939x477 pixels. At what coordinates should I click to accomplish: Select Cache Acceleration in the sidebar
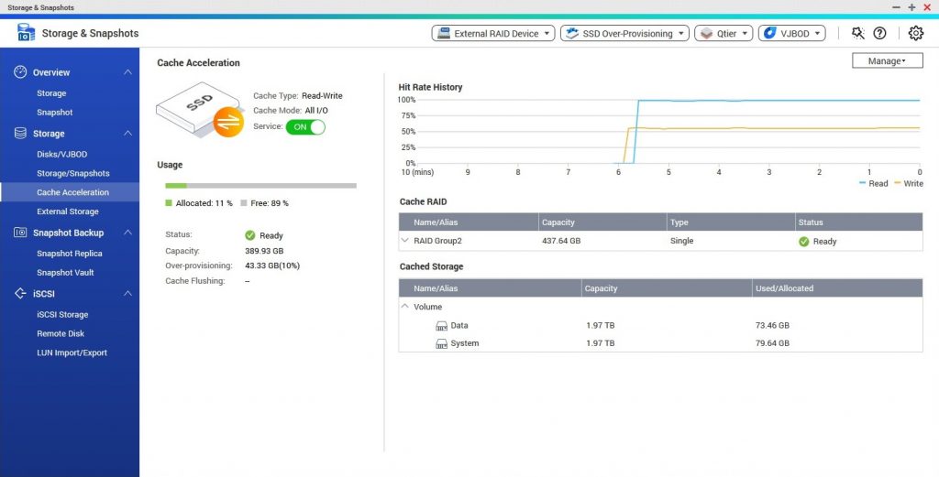tap(70, 192)
